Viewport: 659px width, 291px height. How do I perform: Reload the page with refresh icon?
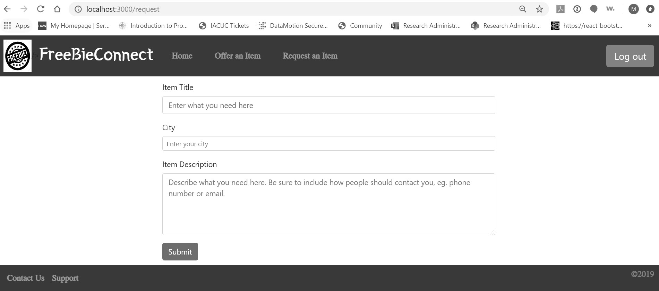[41, 9]
